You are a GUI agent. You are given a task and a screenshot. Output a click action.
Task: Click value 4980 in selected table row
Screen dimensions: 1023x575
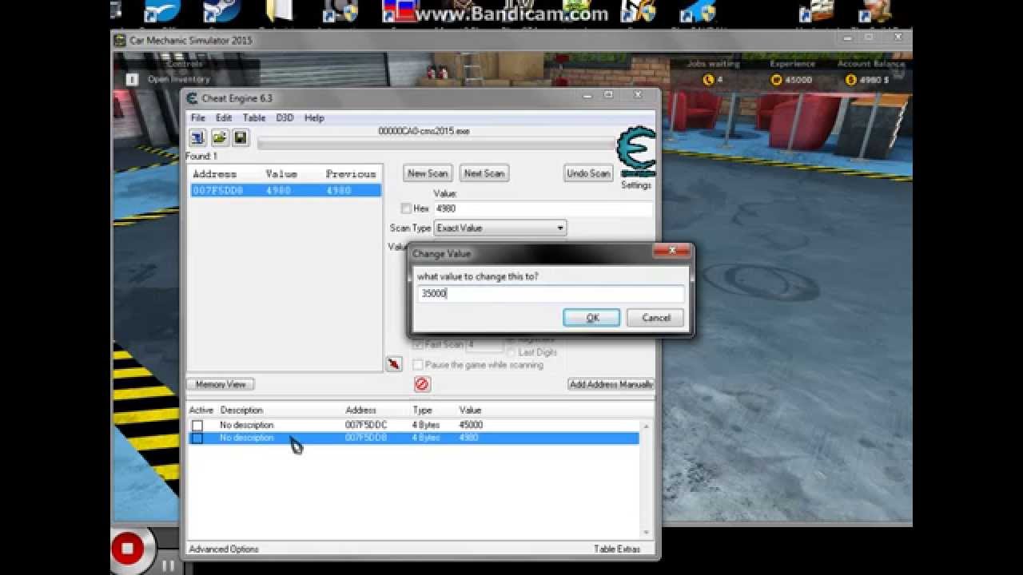click(x=469, y=438)
